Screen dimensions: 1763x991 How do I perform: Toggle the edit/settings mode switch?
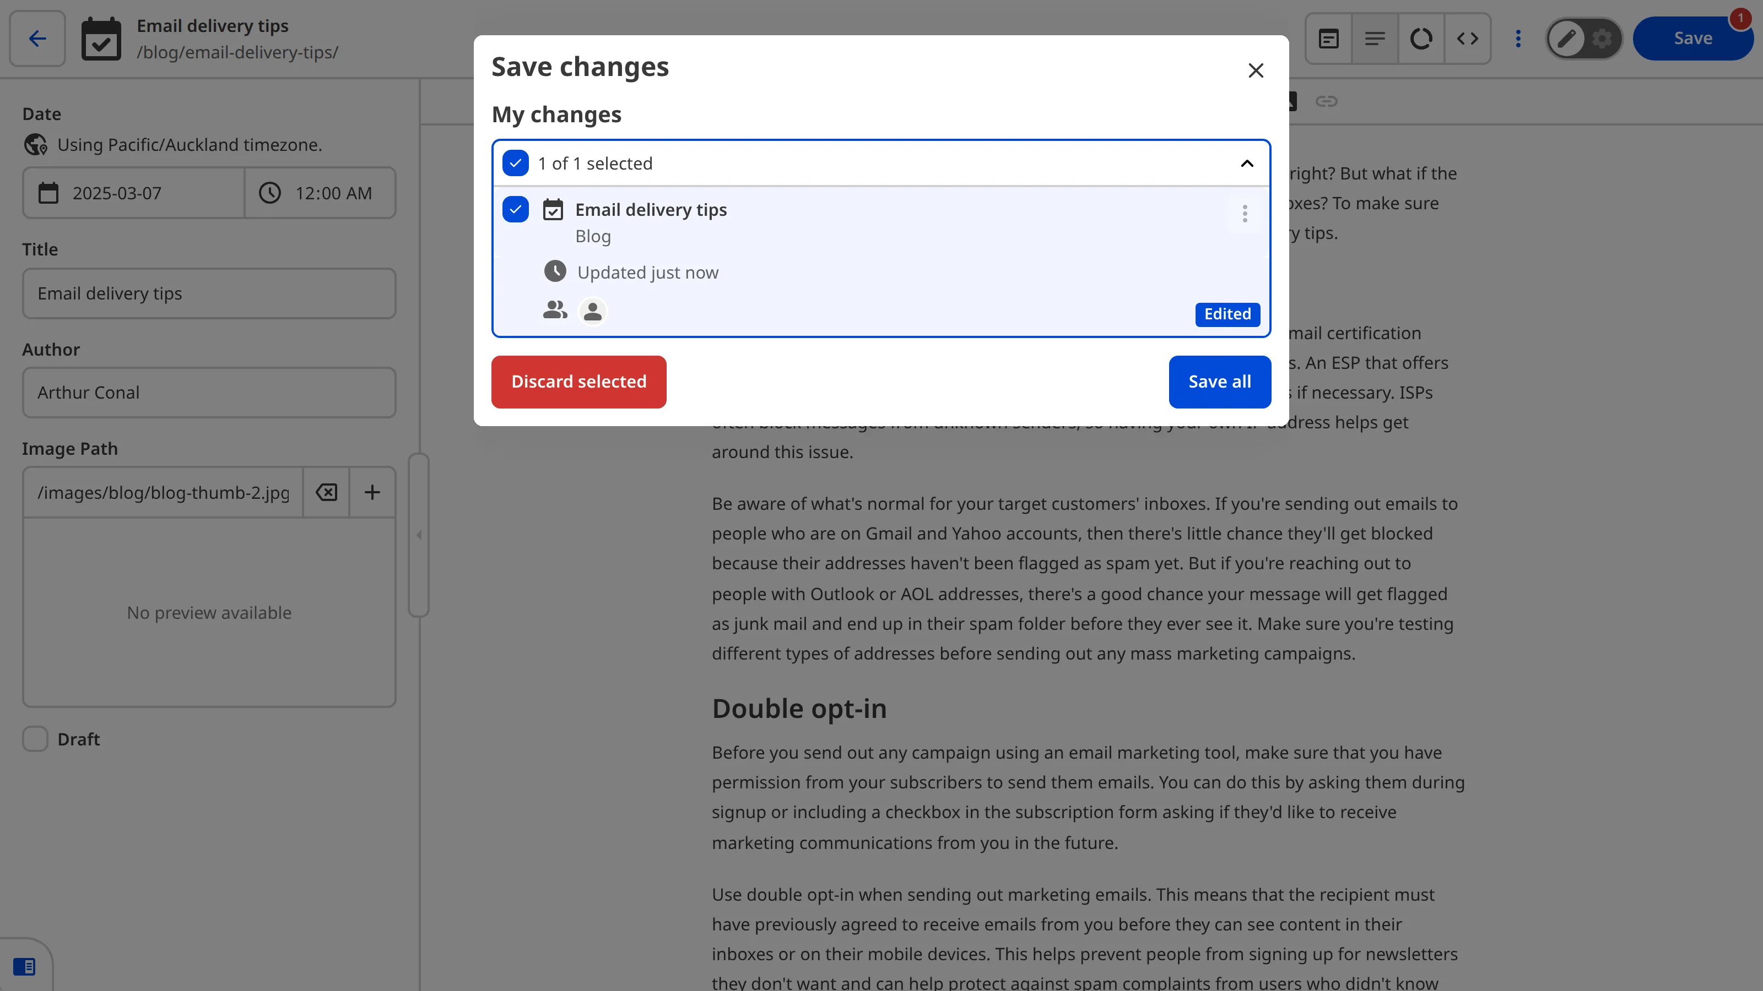(1584, 39)
